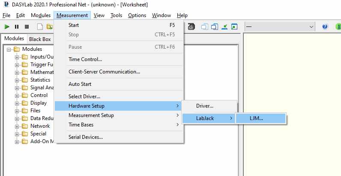Viewport: 341px width, 176px height.
Task: Switch to the Black Box tab
Action: [40, 39]
